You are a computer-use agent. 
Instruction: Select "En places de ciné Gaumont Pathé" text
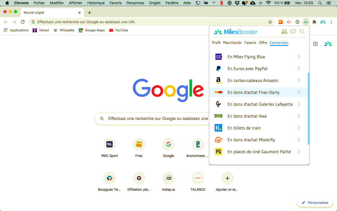(259, 152)
